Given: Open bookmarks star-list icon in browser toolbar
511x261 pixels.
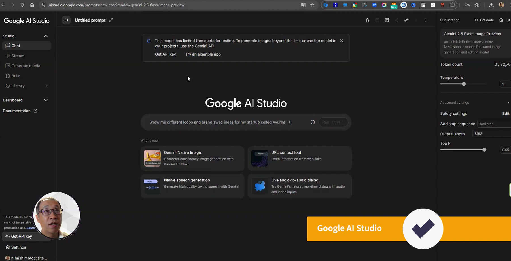Looking at the screenshot, I should click(x=477, y=5).
